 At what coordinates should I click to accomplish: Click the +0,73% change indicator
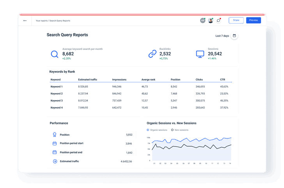[163, 59]
